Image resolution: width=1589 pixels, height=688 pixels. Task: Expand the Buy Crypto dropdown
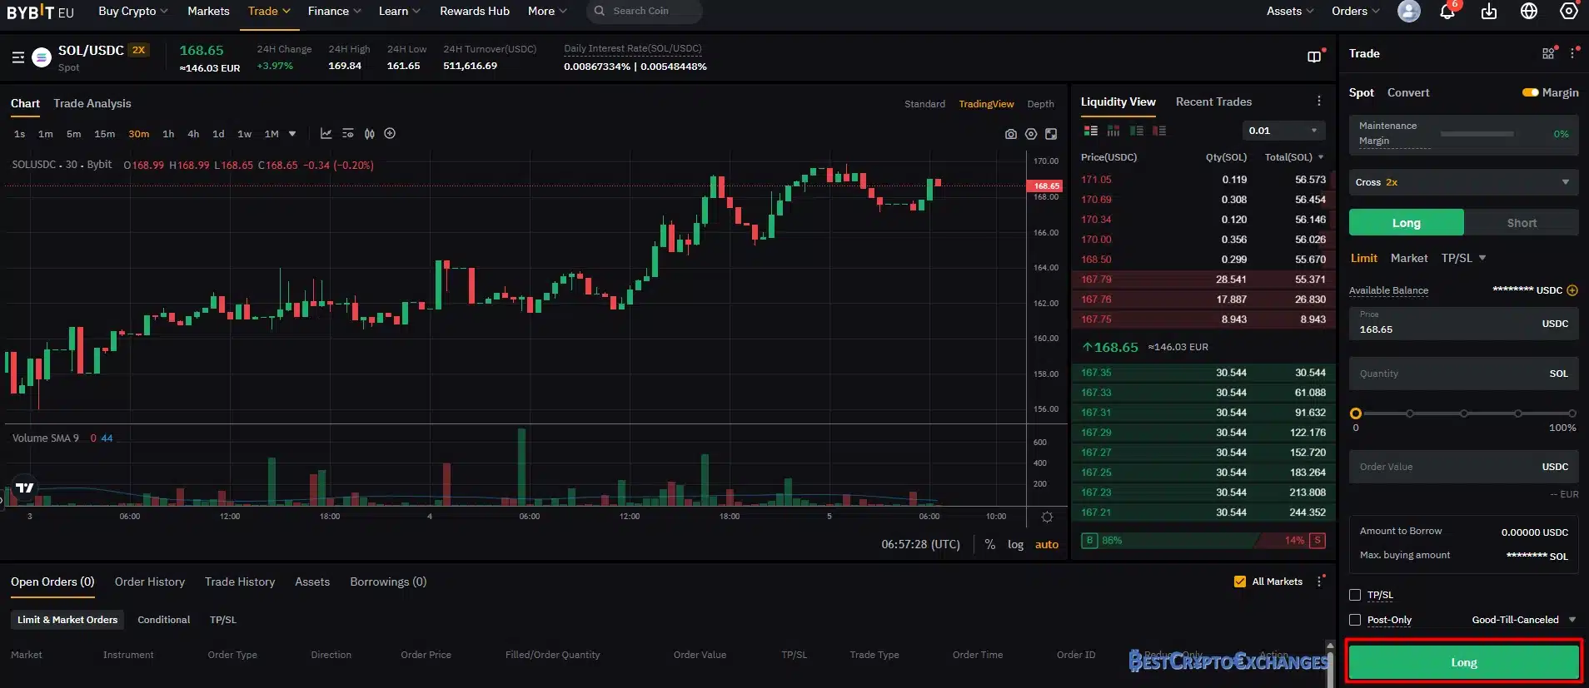point(133,11)
